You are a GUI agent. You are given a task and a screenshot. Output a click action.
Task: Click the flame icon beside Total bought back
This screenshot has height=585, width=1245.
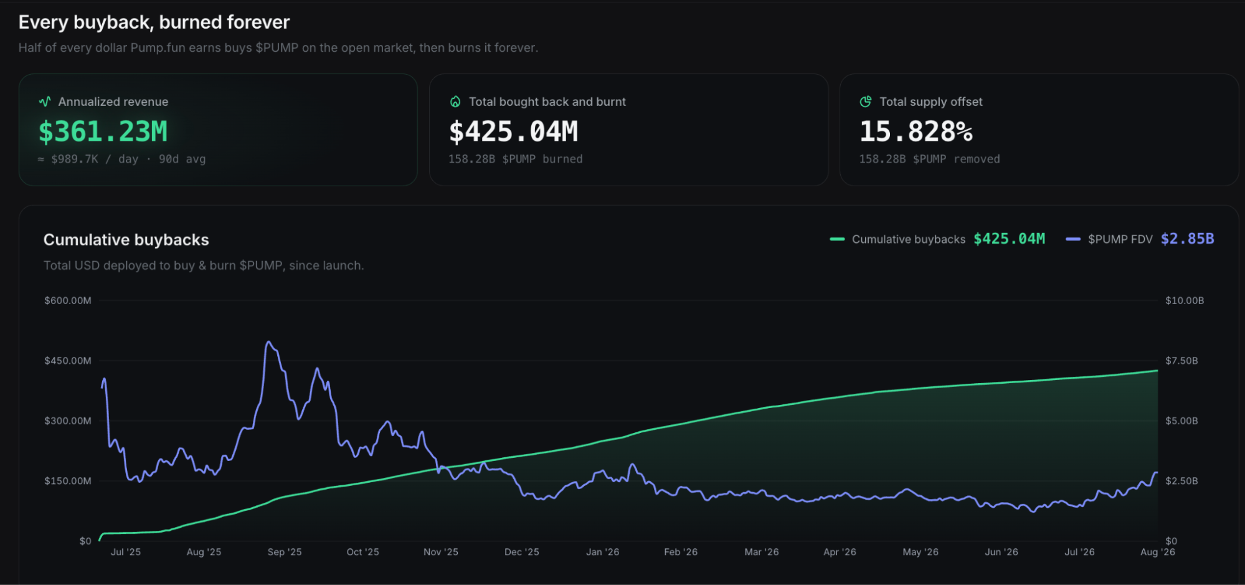pos(455,102)
